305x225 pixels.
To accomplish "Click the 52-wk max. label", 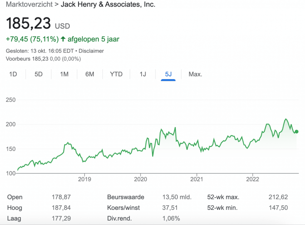I will click(x=223, y=197).
